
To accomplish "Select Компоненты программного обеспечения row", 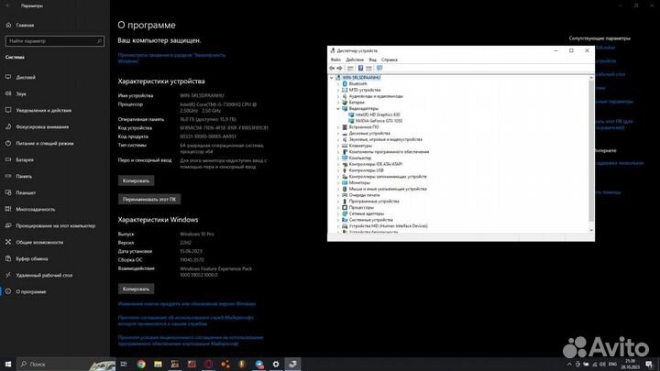I will coord(389,152).
